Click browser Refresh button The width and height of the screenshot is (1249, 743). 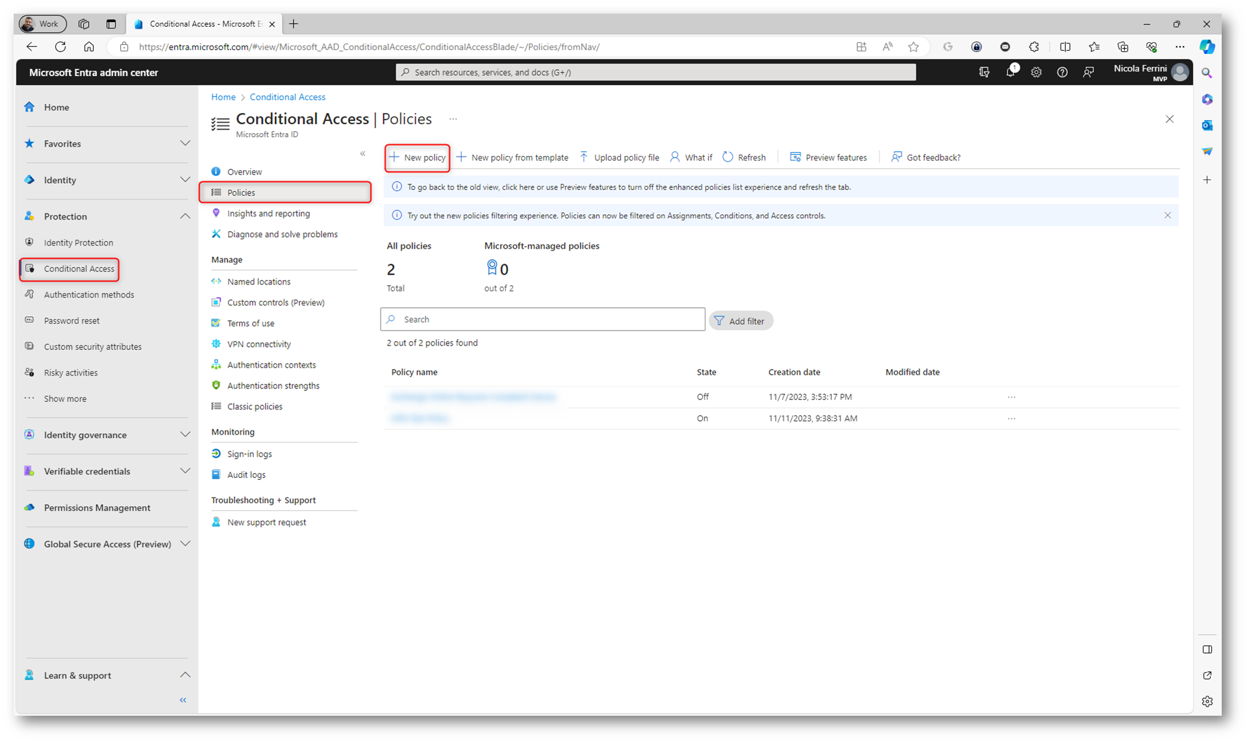pyautogui.click(x=60, y=47)
